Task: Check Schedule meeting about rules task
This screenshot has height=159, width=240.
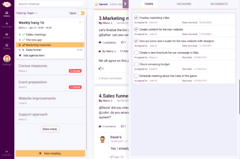Action: (x=136, y=76)
